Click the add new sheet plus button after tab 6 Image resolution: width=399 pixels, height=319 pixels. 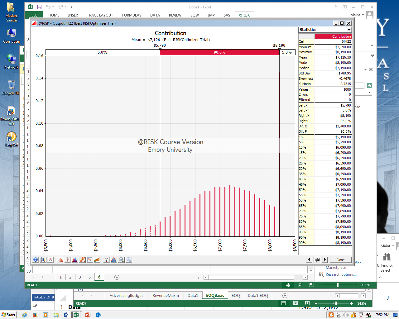(x=117, y=277)
